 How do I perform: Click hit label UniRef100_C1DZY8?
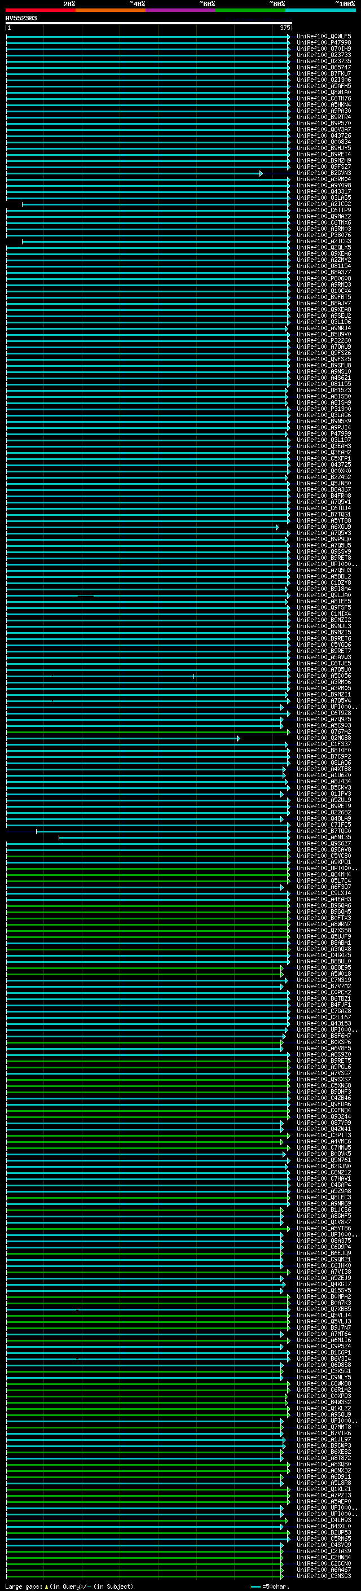click(x=323, y=583)
